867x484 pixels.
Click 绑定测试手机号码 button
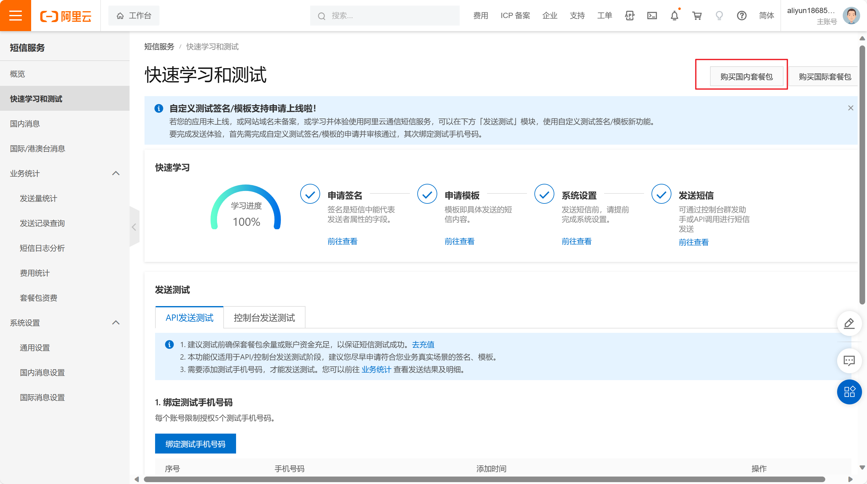point(195,444)
